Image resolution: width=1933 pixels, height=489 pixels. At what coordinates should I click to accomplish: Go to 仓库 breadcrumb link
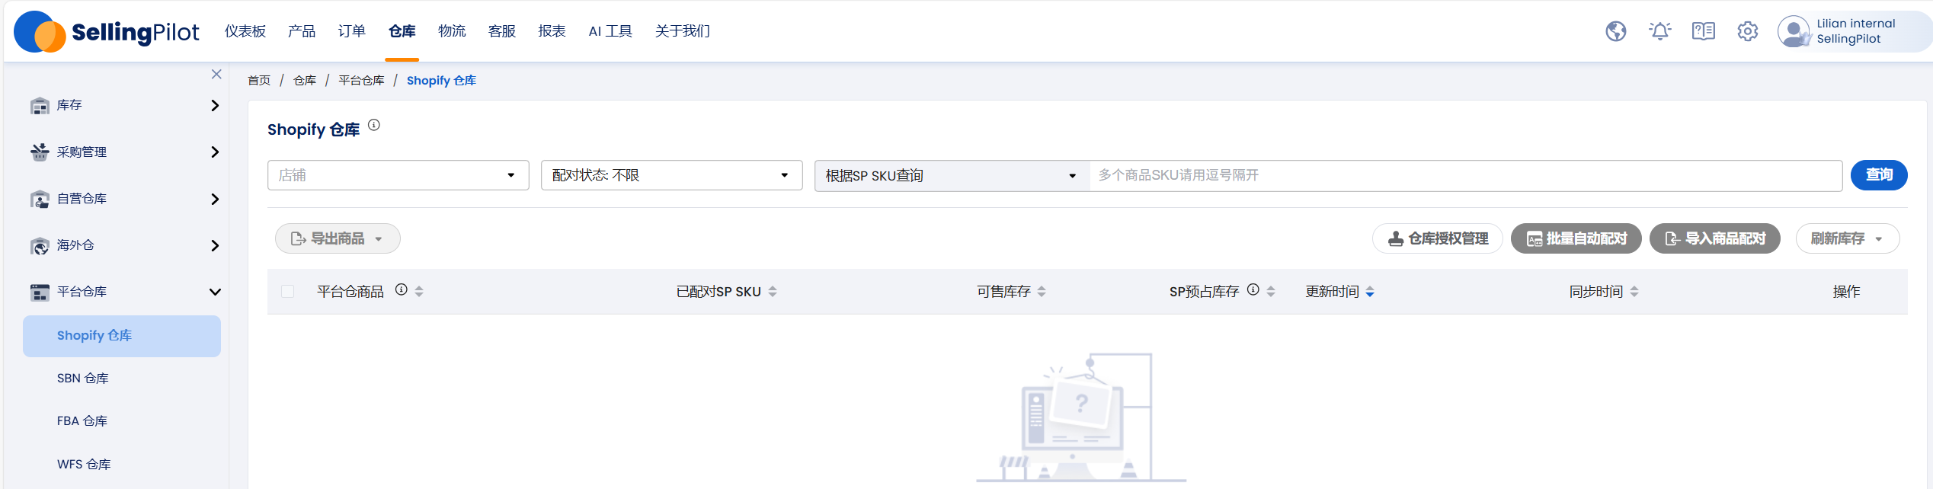click(x=305, y=81)
